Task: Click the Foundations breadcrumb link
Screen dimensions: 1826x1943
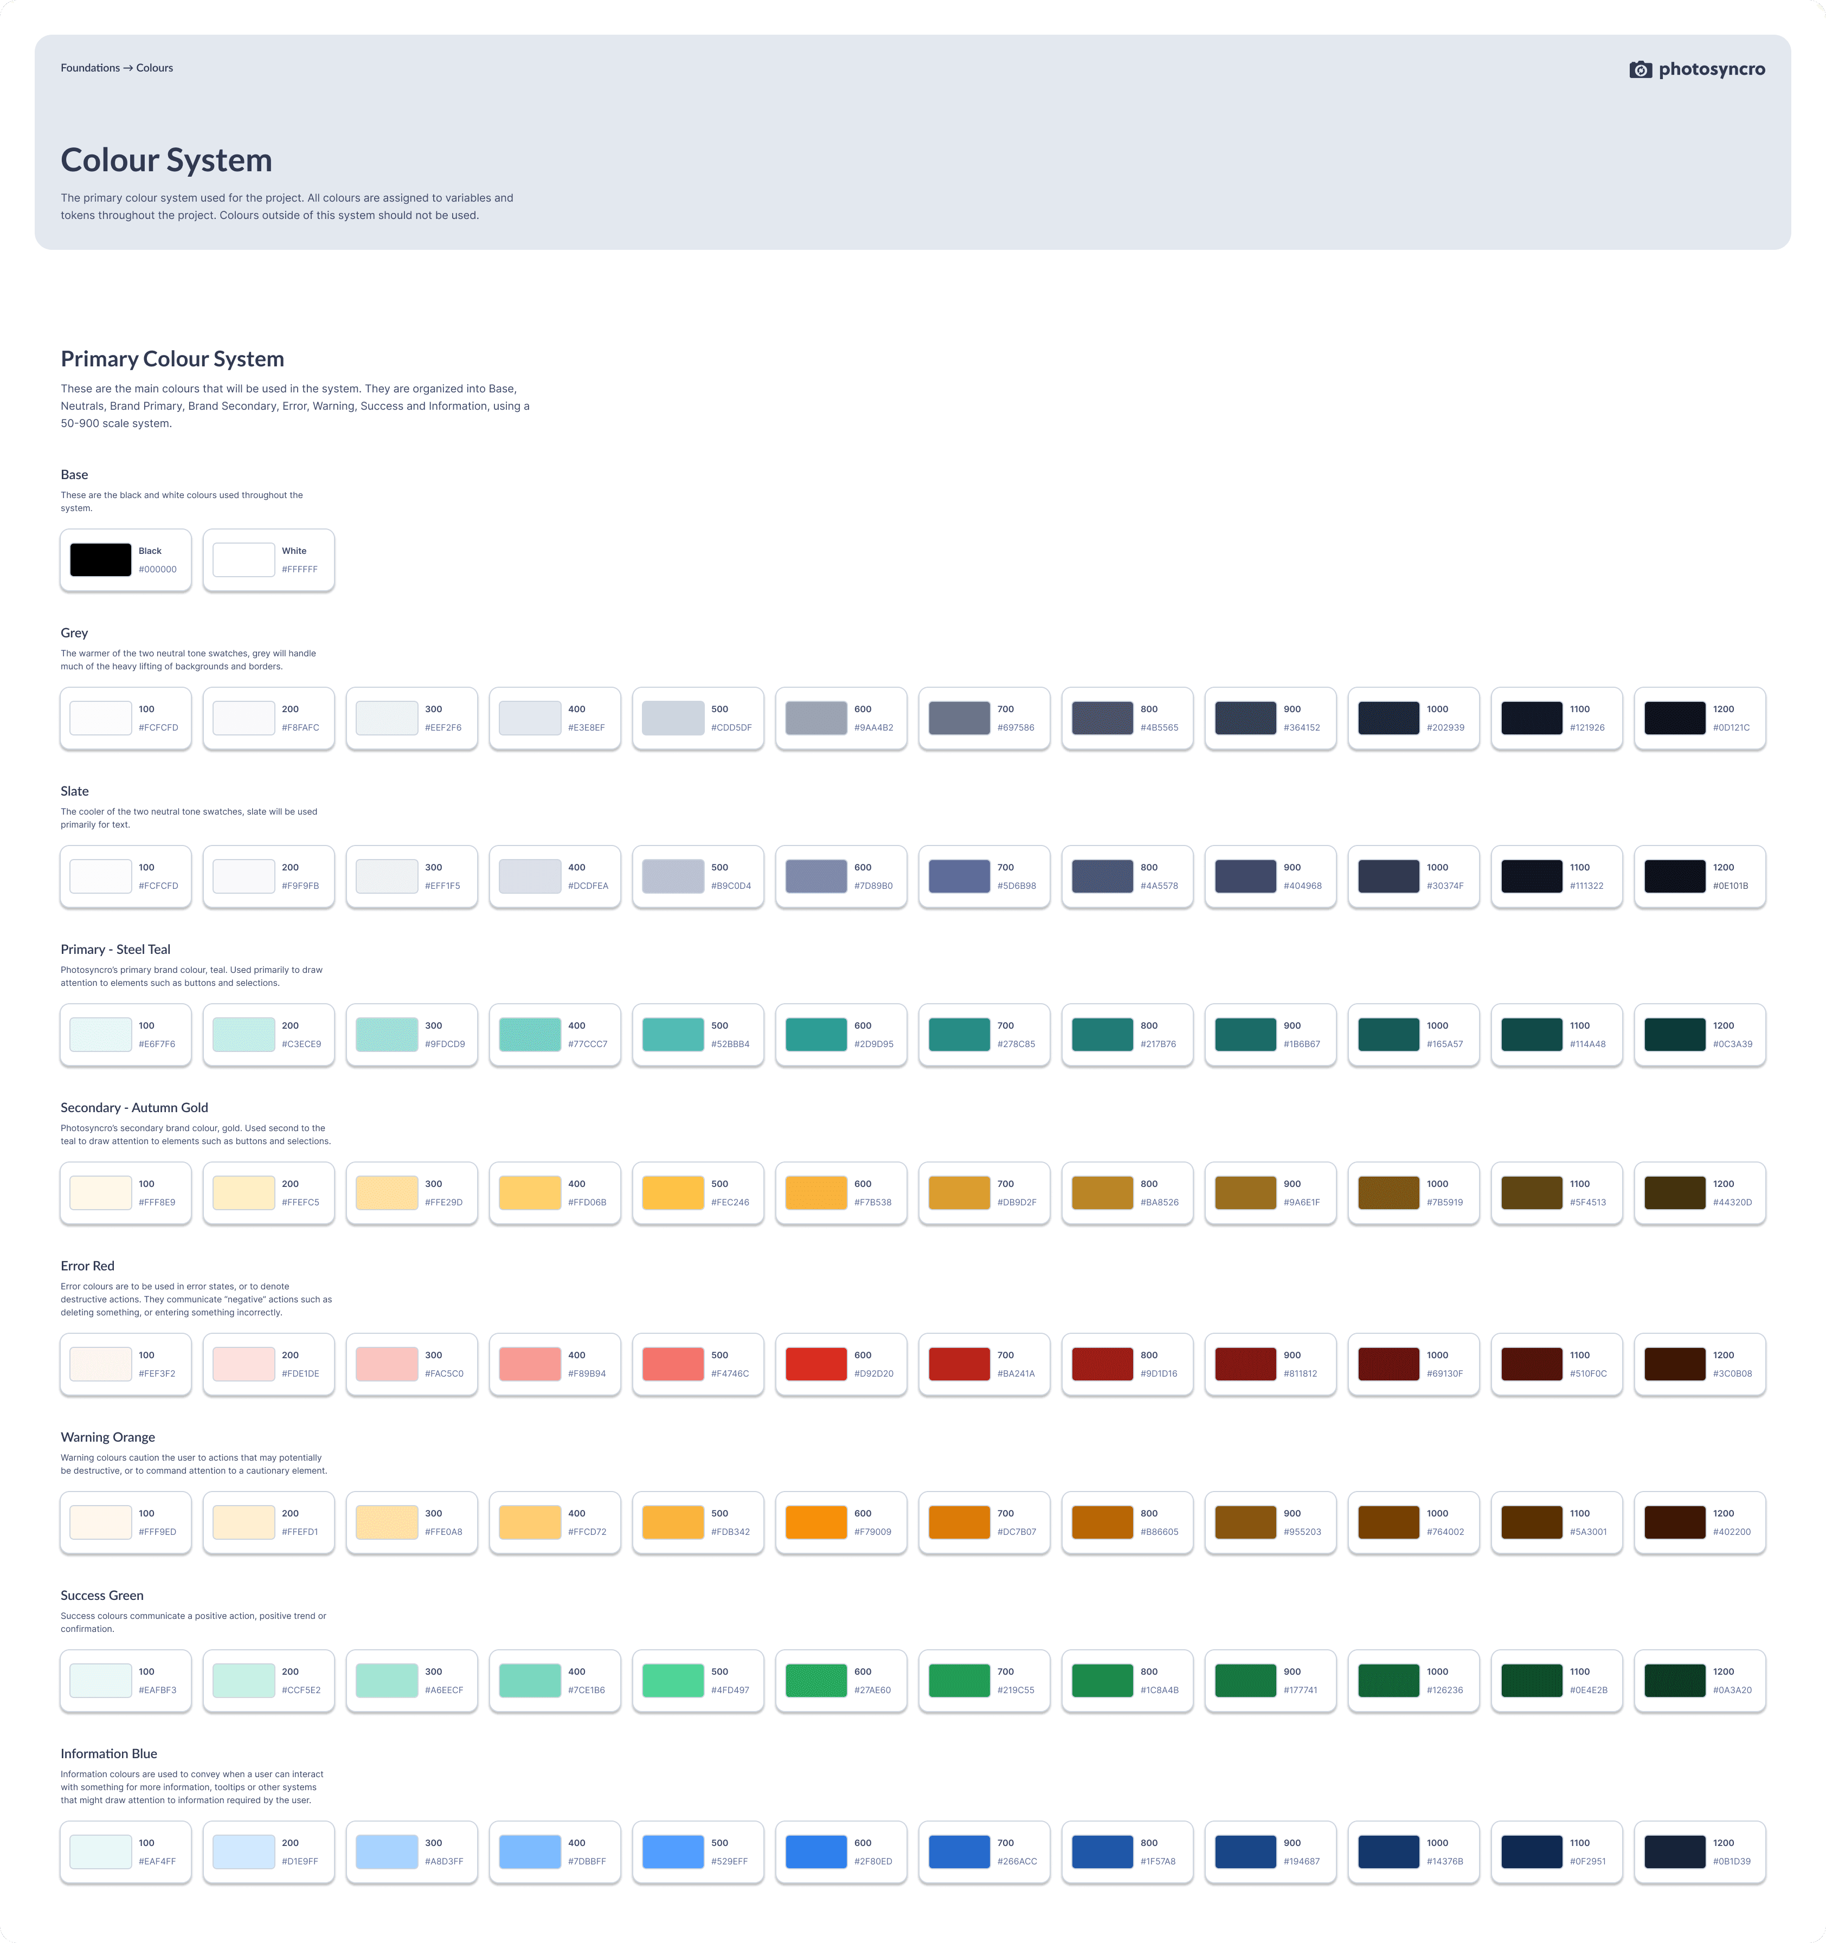Action: (90, 68)
